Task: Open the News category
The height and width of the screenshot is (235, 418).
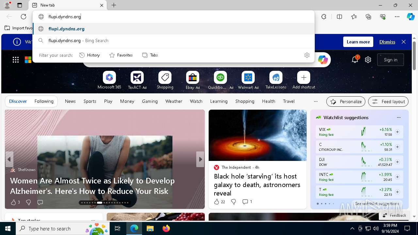Action: tap(70, 102)
